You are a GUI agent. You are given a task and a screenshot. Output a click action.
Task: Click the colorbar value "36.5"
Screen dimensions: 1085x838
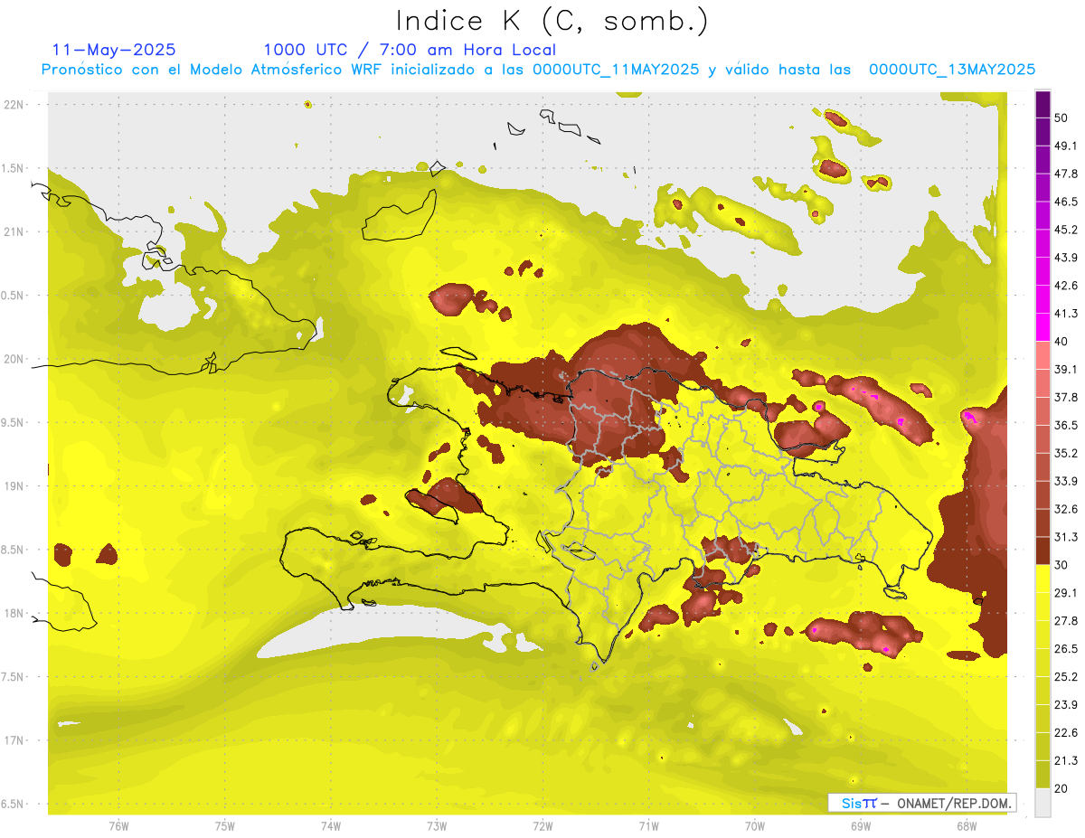point(1066,426)
